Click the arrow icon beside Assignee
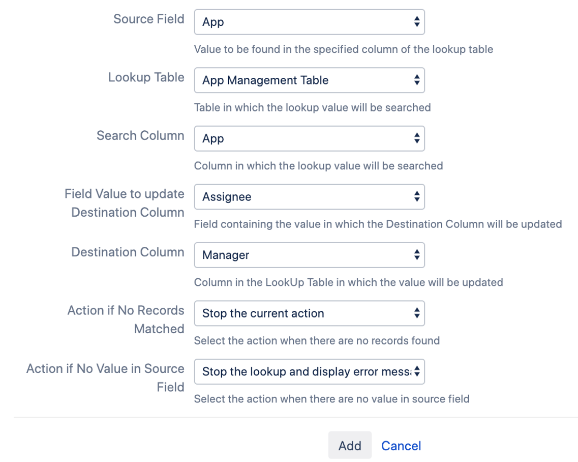 416,197
